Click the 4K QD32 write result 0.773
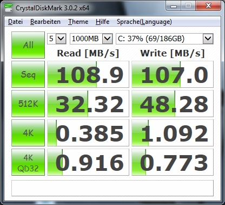The height and width of the screenshot is (205, 225). (173, 162)
